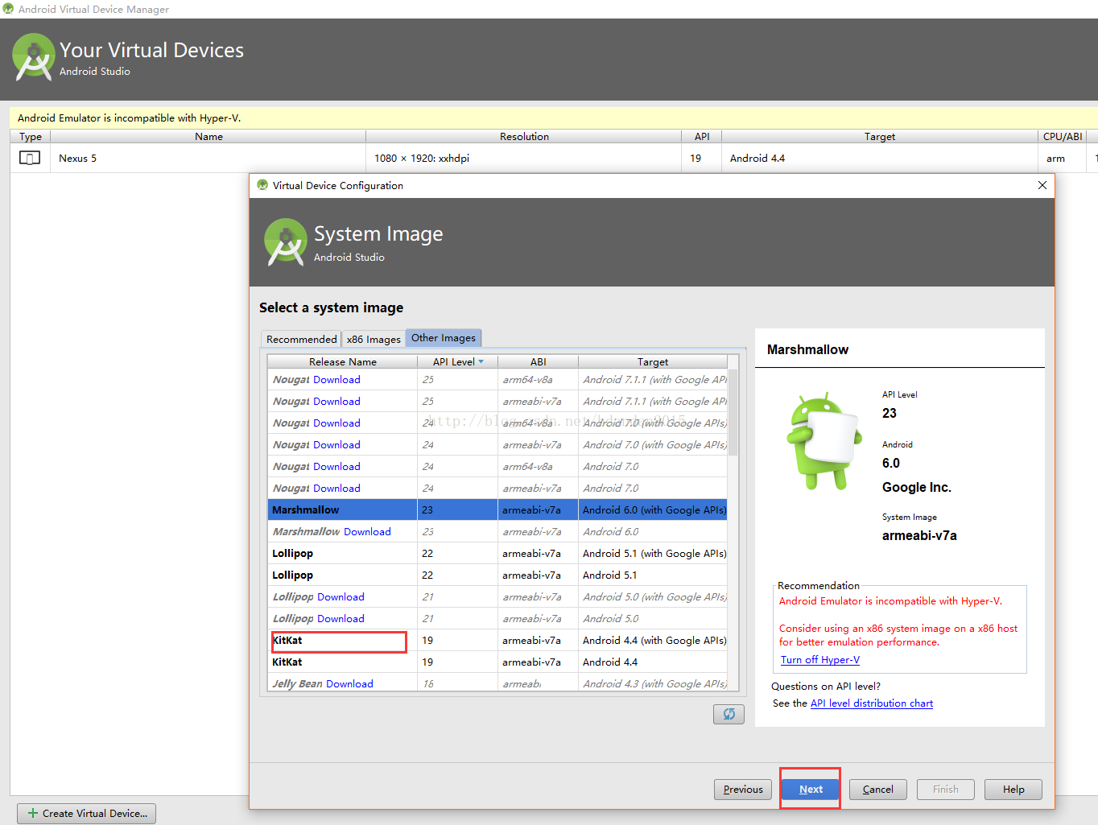Click the Name column header in AVD Manager
This screenshot has height=825, width=1098.
coord(208,136)
